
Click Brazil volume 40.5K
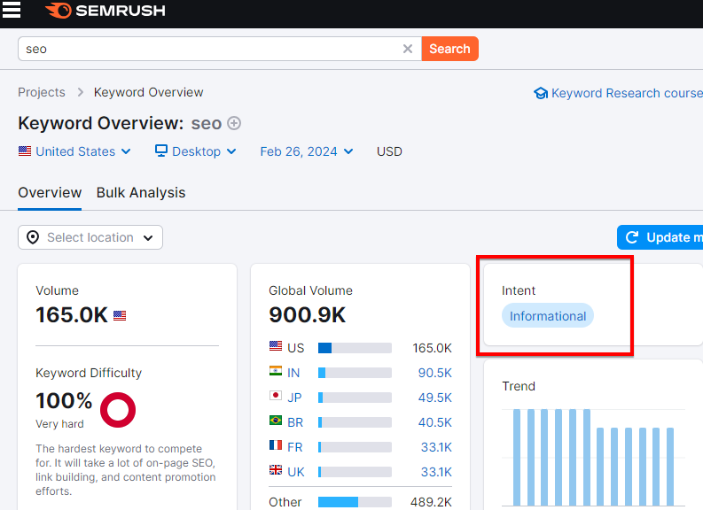435,422
